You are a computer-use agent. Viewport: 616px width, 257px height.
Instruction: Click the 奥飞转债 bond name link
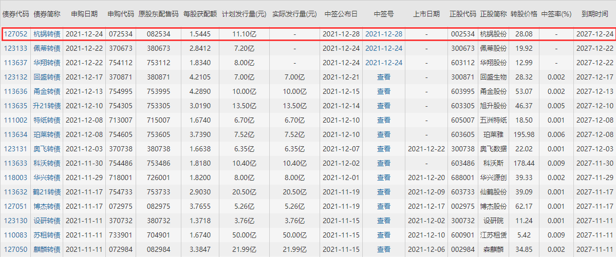pyautogui.click(x=47, y=149)
